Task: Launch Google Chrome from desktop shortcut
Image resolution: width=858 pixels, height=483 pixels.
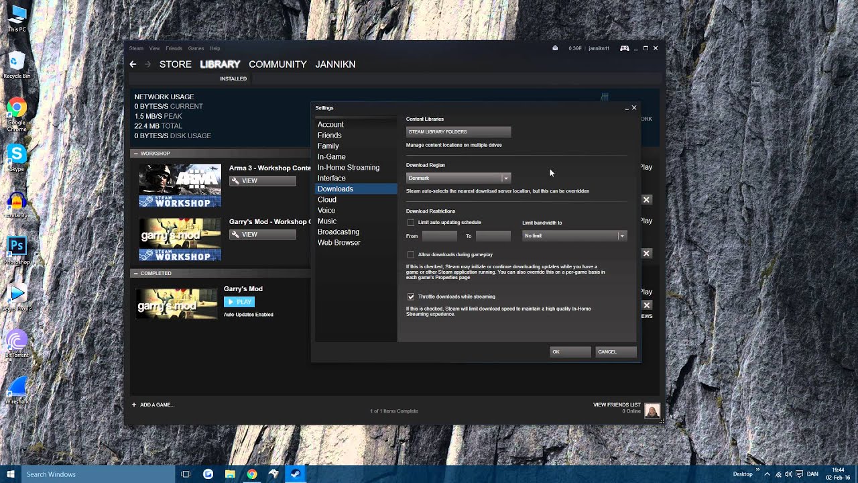Action: [17, 114]
